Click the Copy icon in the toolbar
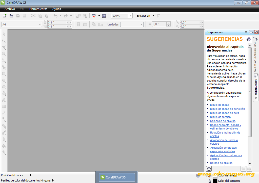259x183 pixels. [40, 16]
